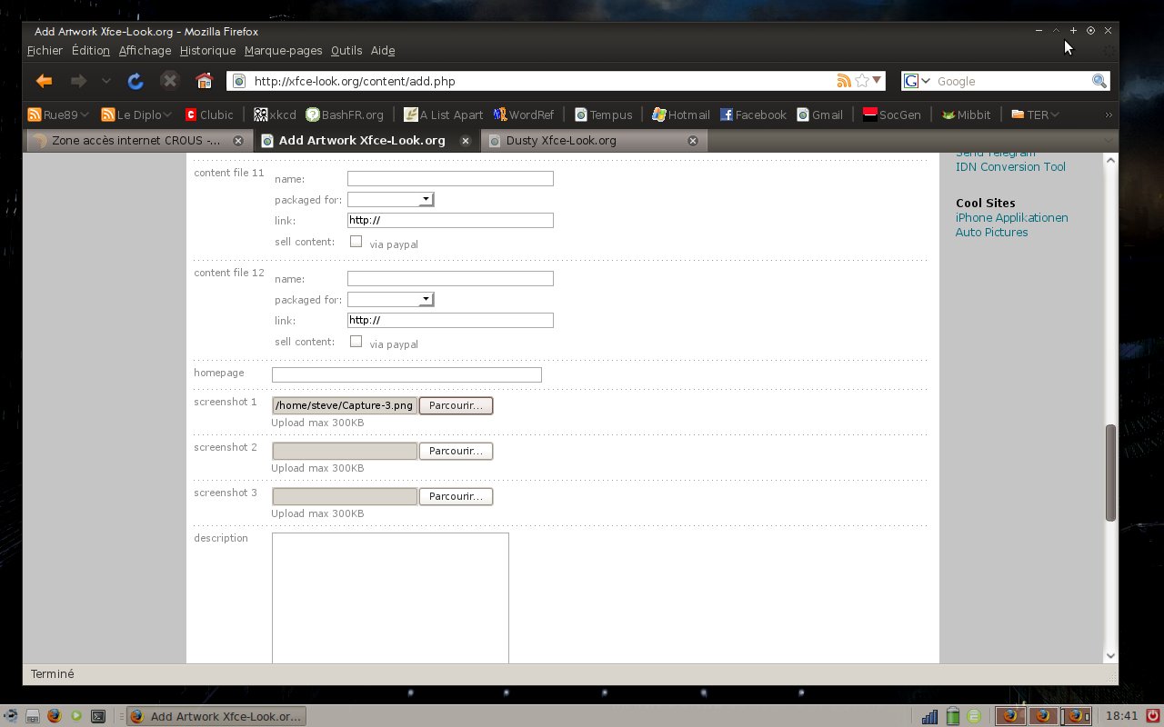Screen dimensions: 1164x727
Task: Open the address bar URL history dropdown
Action: 877,81
